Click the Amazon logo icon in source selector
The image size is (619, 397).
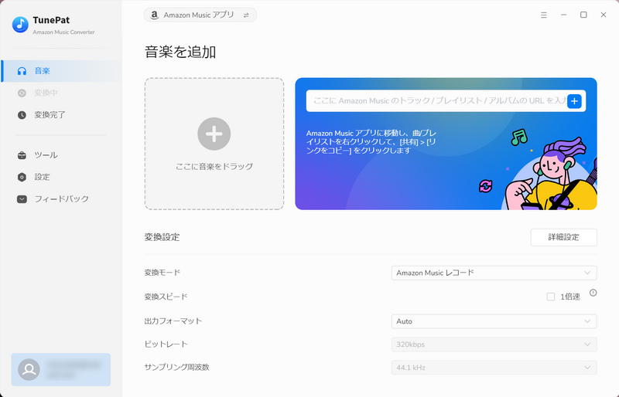pyautogui.click(x=154, y=15)
